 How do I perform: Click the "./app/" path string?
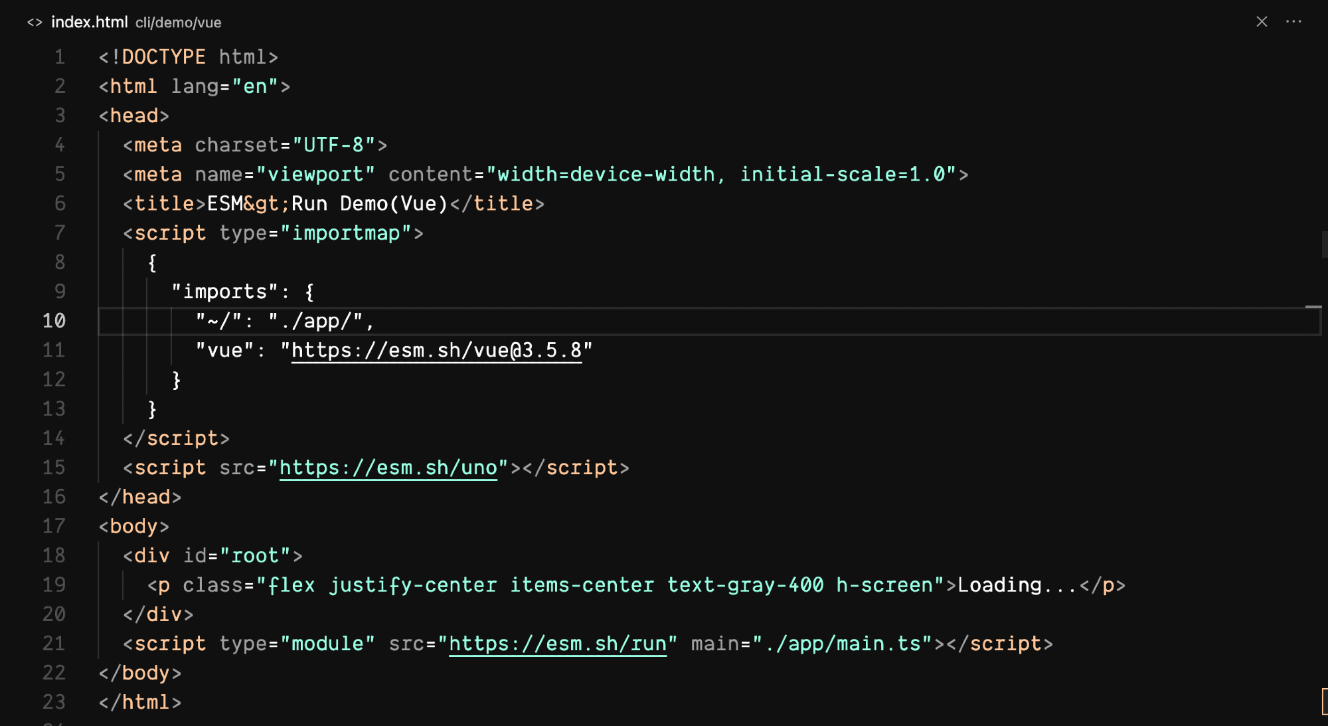[315, 321]
